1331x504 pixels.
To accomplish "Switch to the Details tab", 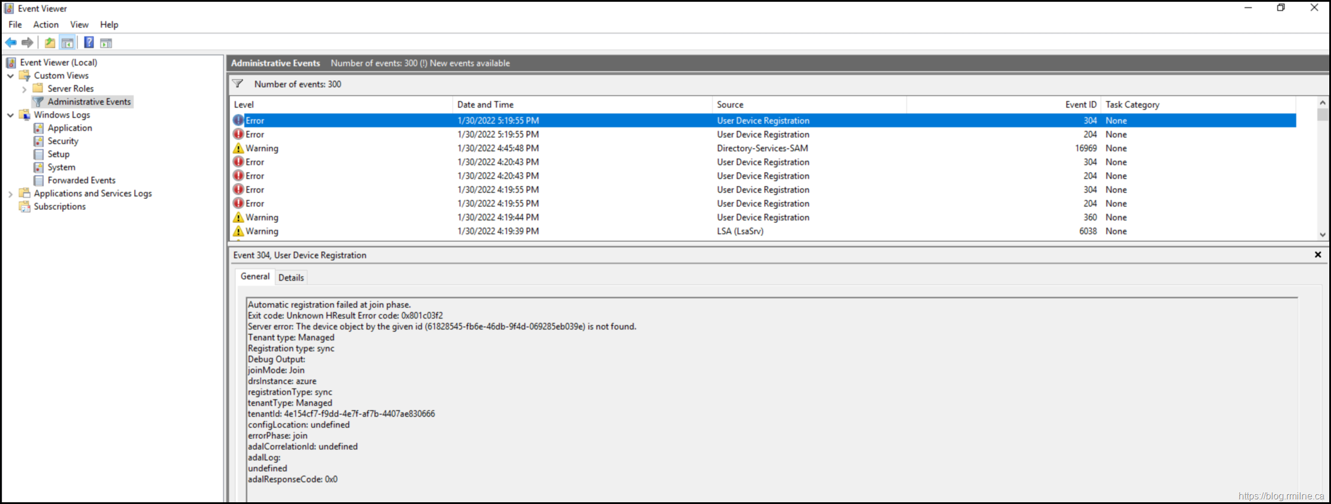I will pyautogui.click(x=291, y=278).
